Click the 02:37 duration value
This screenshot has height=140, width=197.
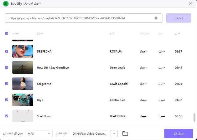(179, 51)
